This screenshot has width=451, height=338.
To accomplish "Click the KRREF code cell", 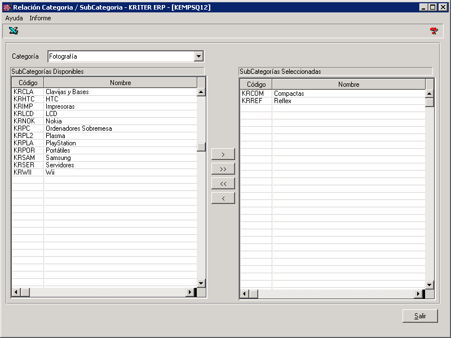I will point(257,101).
